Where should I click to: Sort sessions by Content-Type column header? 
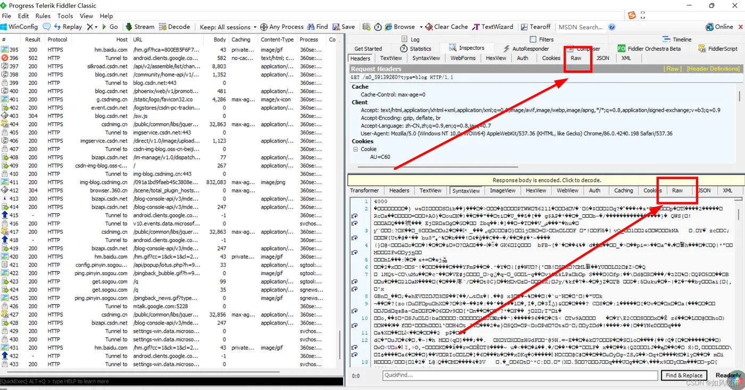277,39
